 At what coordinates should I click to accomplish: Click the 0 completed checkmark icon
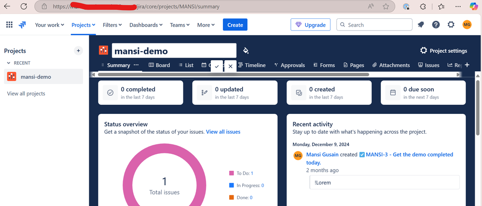point(110,93)
